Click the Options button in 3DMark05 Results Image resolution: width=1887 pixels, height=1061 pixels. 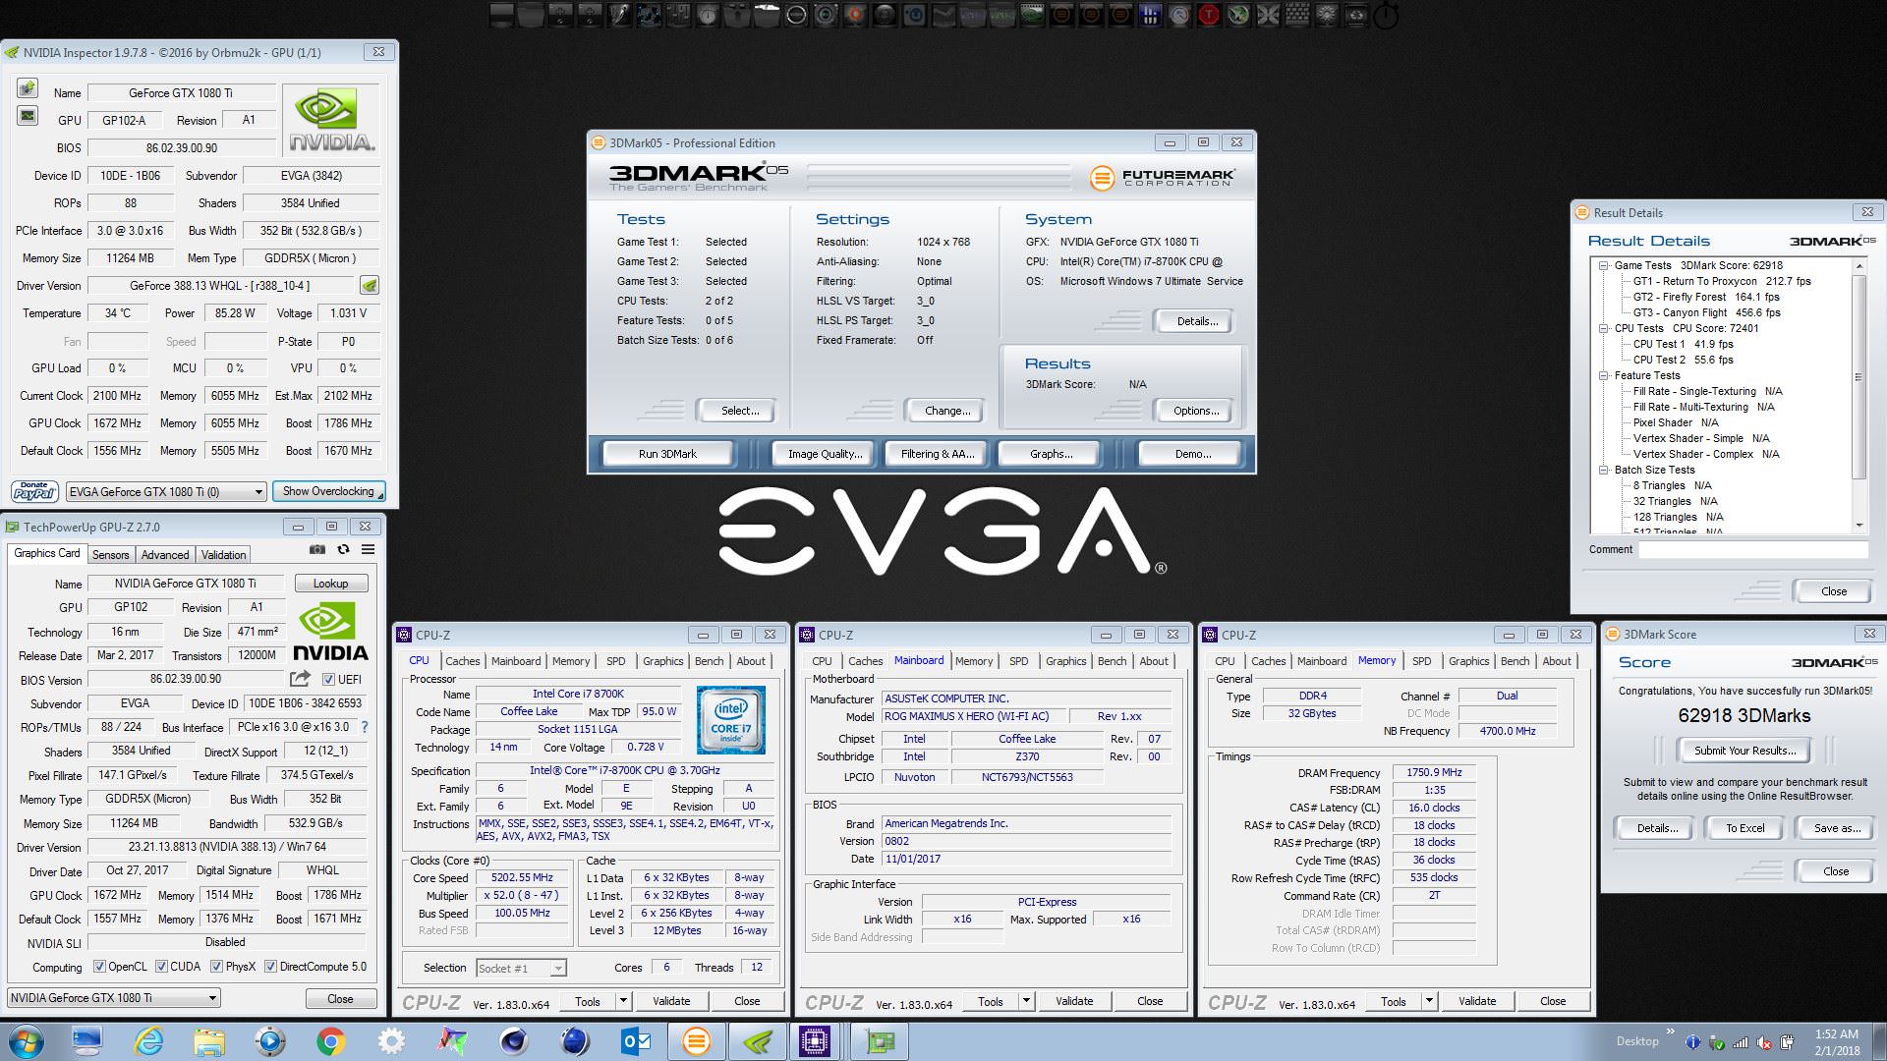1196,411
